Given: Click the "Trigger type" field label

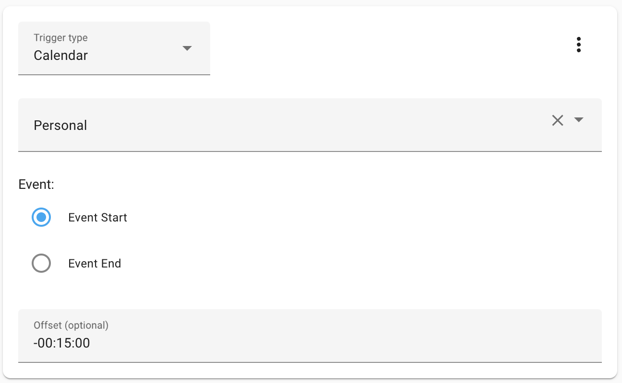Looking at the screenshot, I should coord(60,38).
